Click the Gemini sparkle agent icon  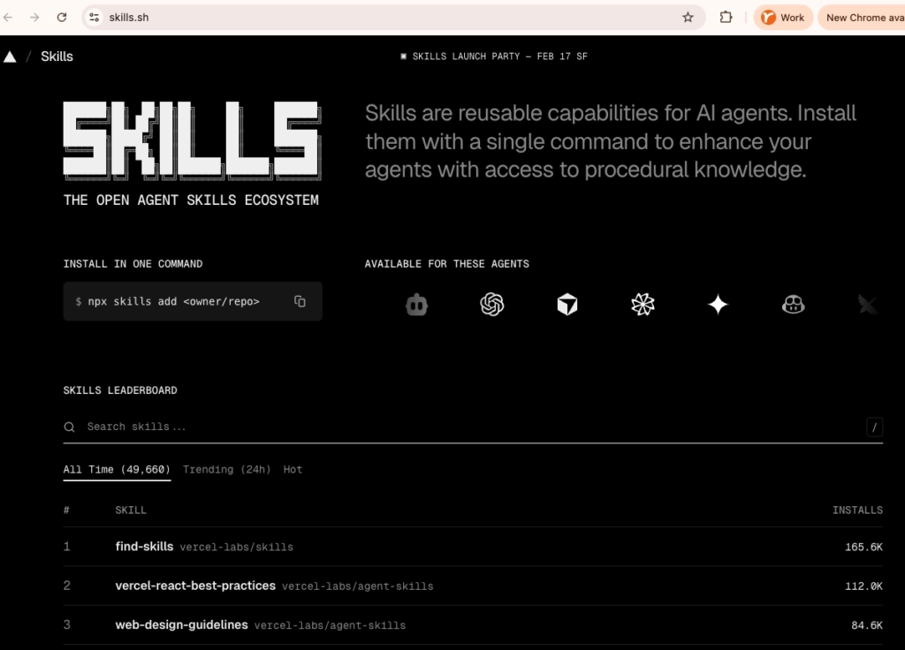[718, 305]
